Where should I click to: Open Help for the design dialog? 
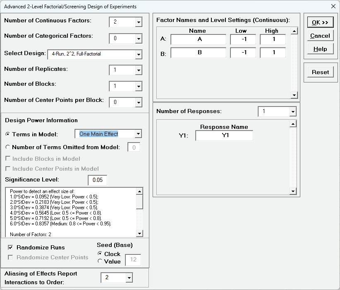click(x=320, y=48)
